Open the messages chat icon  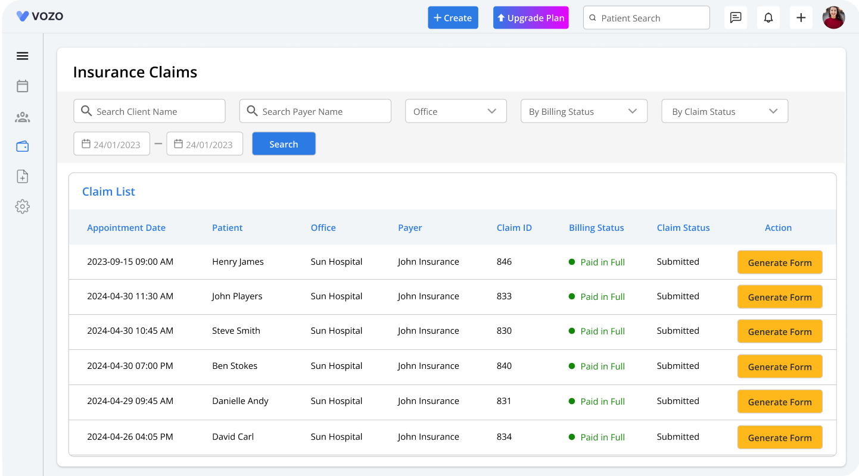pos(736,18)
